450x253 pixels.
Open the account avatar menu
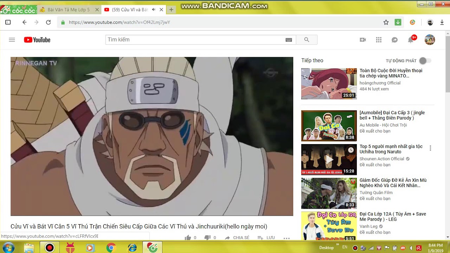pyautogui.click(x=430, y=40)
